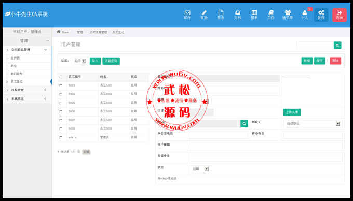The height and width of the screenshot is (201, 353).
Task: Open the 管理 management gears icon
Action: click(321, 15)
